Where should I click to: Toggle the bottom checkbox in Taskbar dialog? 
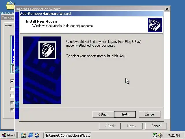pos(12,110)
